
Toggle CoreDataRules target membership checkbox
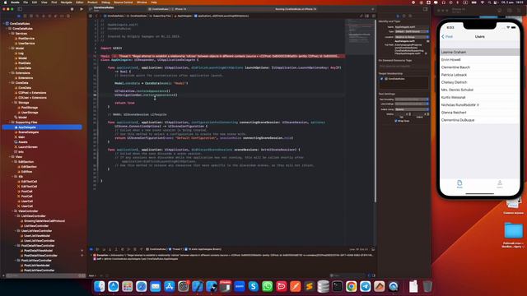381,79
